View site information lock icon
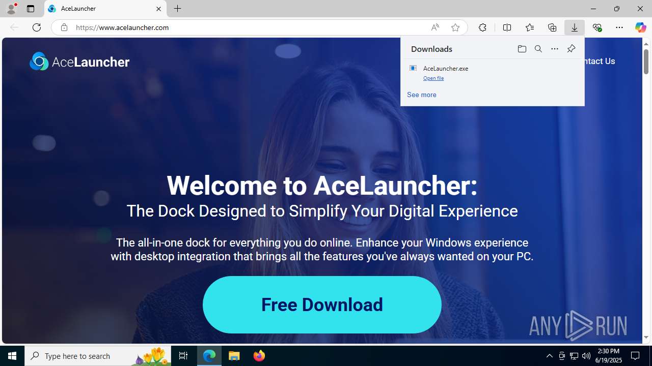Viewport: 652px width, 366px height. point(64,27)
